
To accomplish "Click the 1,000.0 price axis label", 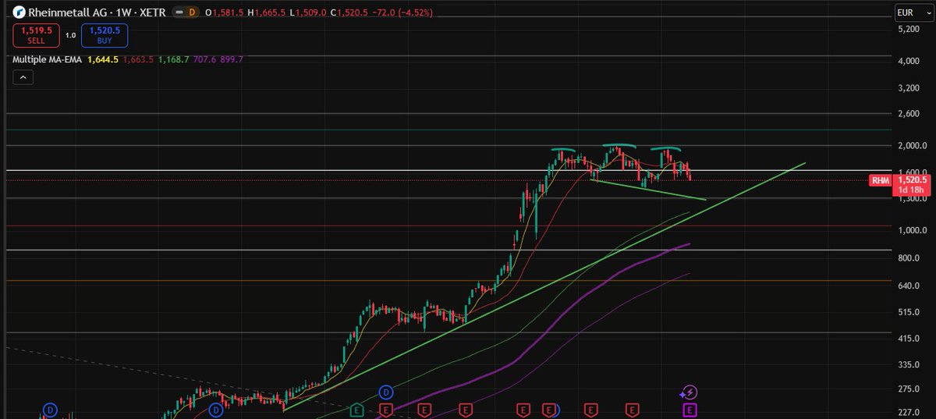I will click(913, 231).
